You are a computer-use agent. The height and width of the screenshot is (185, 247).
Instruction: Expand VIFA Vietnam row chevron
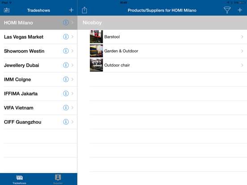pos(72,108)
